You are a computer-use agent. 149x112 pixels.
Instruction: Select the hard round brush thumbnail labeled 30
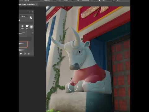coord(27,27)
